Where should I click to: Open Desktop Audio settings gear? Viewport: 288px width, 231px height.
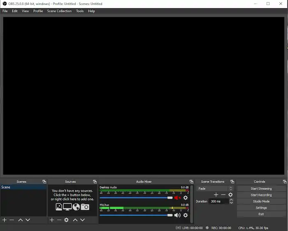[x=186, y=198]
